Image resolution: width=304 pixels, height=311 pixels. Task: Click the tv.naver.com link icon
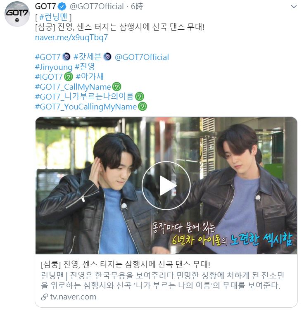coord(45,297)
